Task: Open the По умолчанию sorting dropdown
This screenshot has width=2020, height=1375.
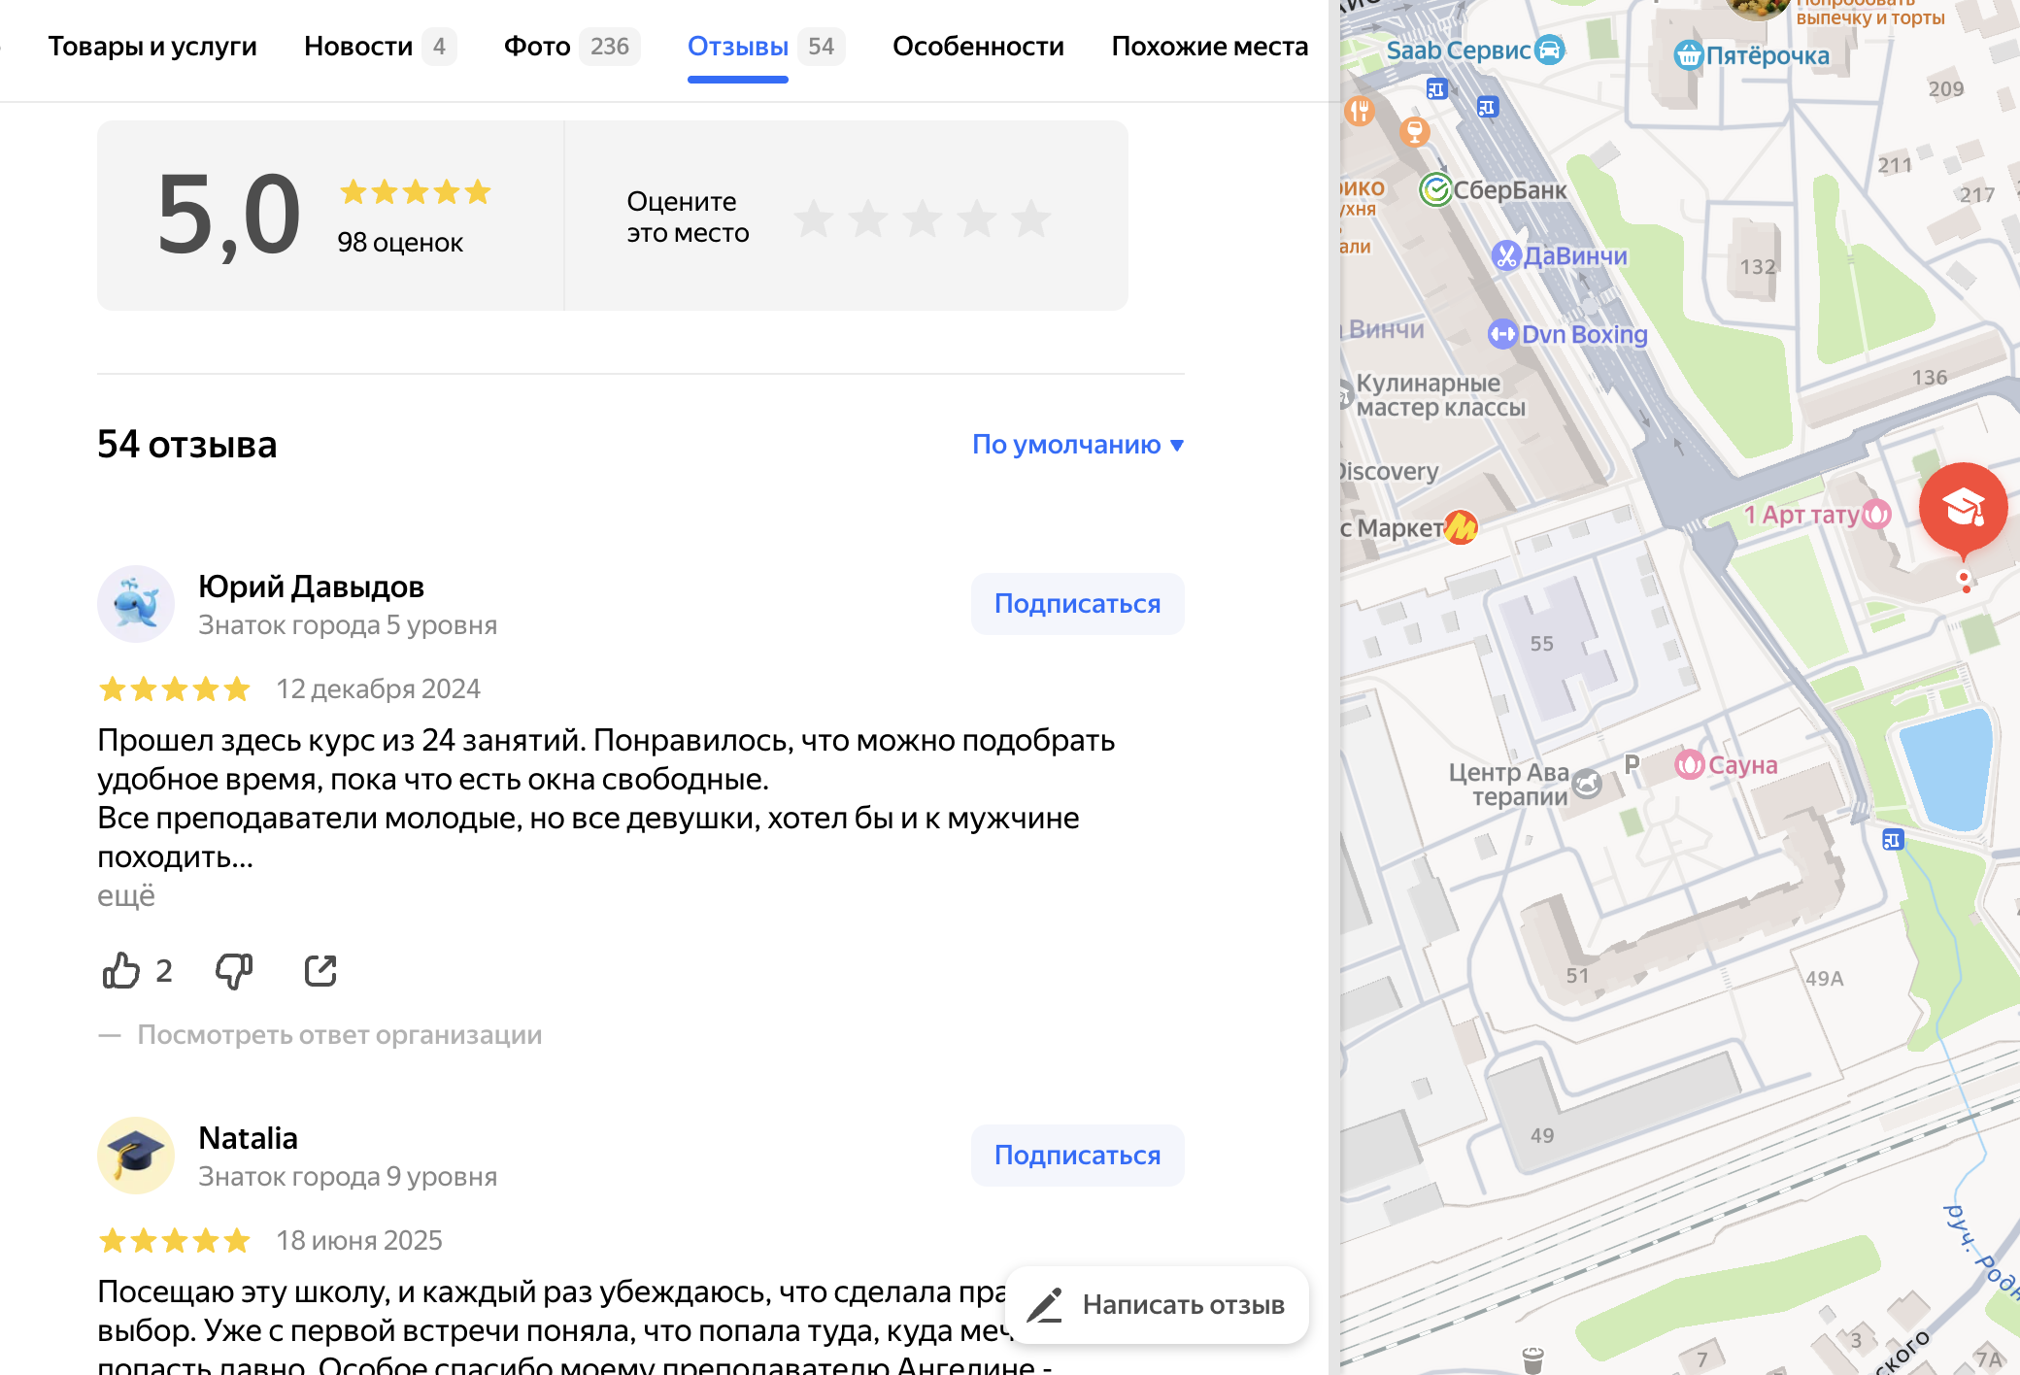Action: pyautogui.click(x=1077, y=444)
